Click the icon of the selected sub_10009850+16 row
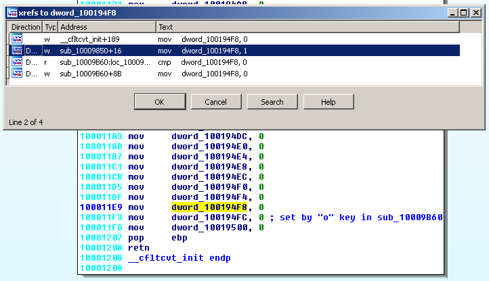 coord(17,51)
